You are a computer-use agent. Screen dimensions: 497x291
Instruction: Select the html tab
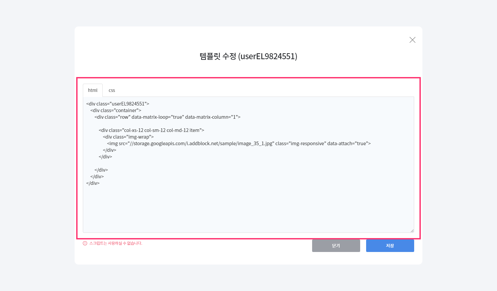point(93,90)
